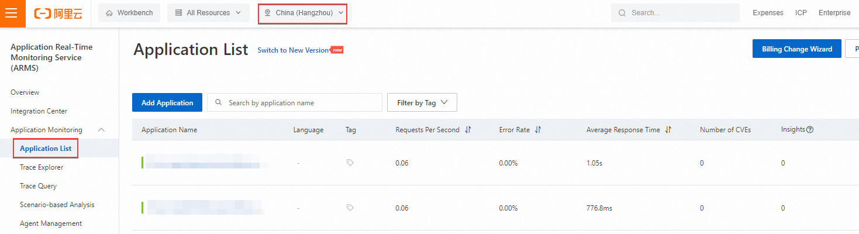
Task: Select Trace Explorer in sidebar
Action: 42,167
